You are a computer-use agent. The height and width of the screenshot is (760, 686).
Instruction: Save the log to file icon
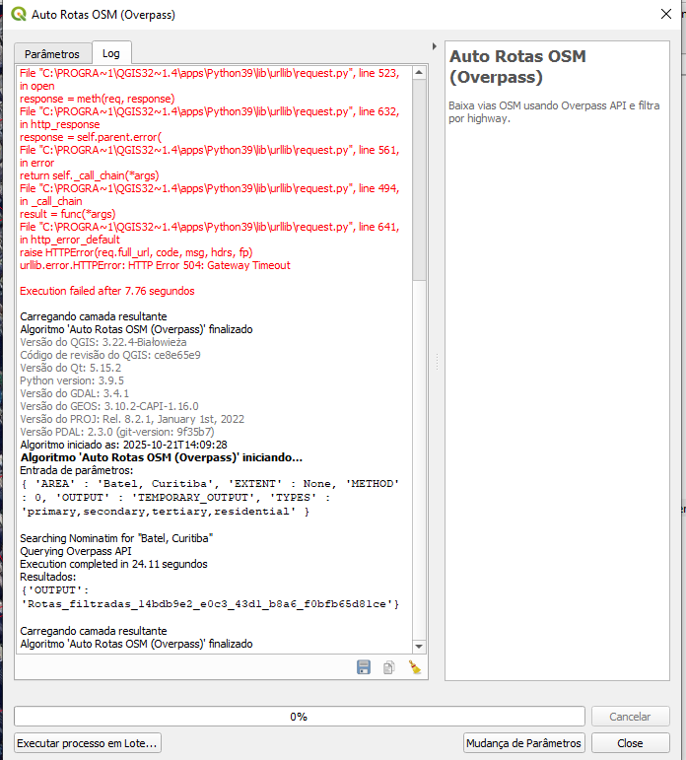[364, 667]
